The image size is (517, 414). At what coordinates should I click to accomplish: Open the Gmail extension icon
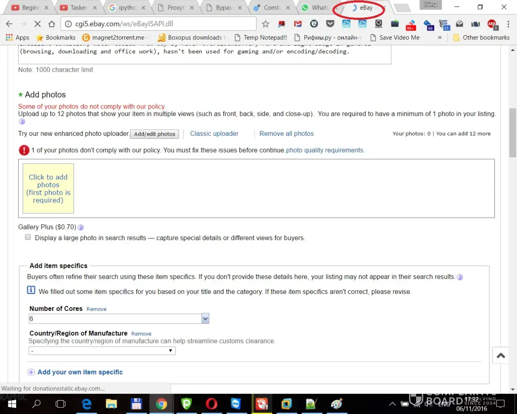tap(298, 24)
